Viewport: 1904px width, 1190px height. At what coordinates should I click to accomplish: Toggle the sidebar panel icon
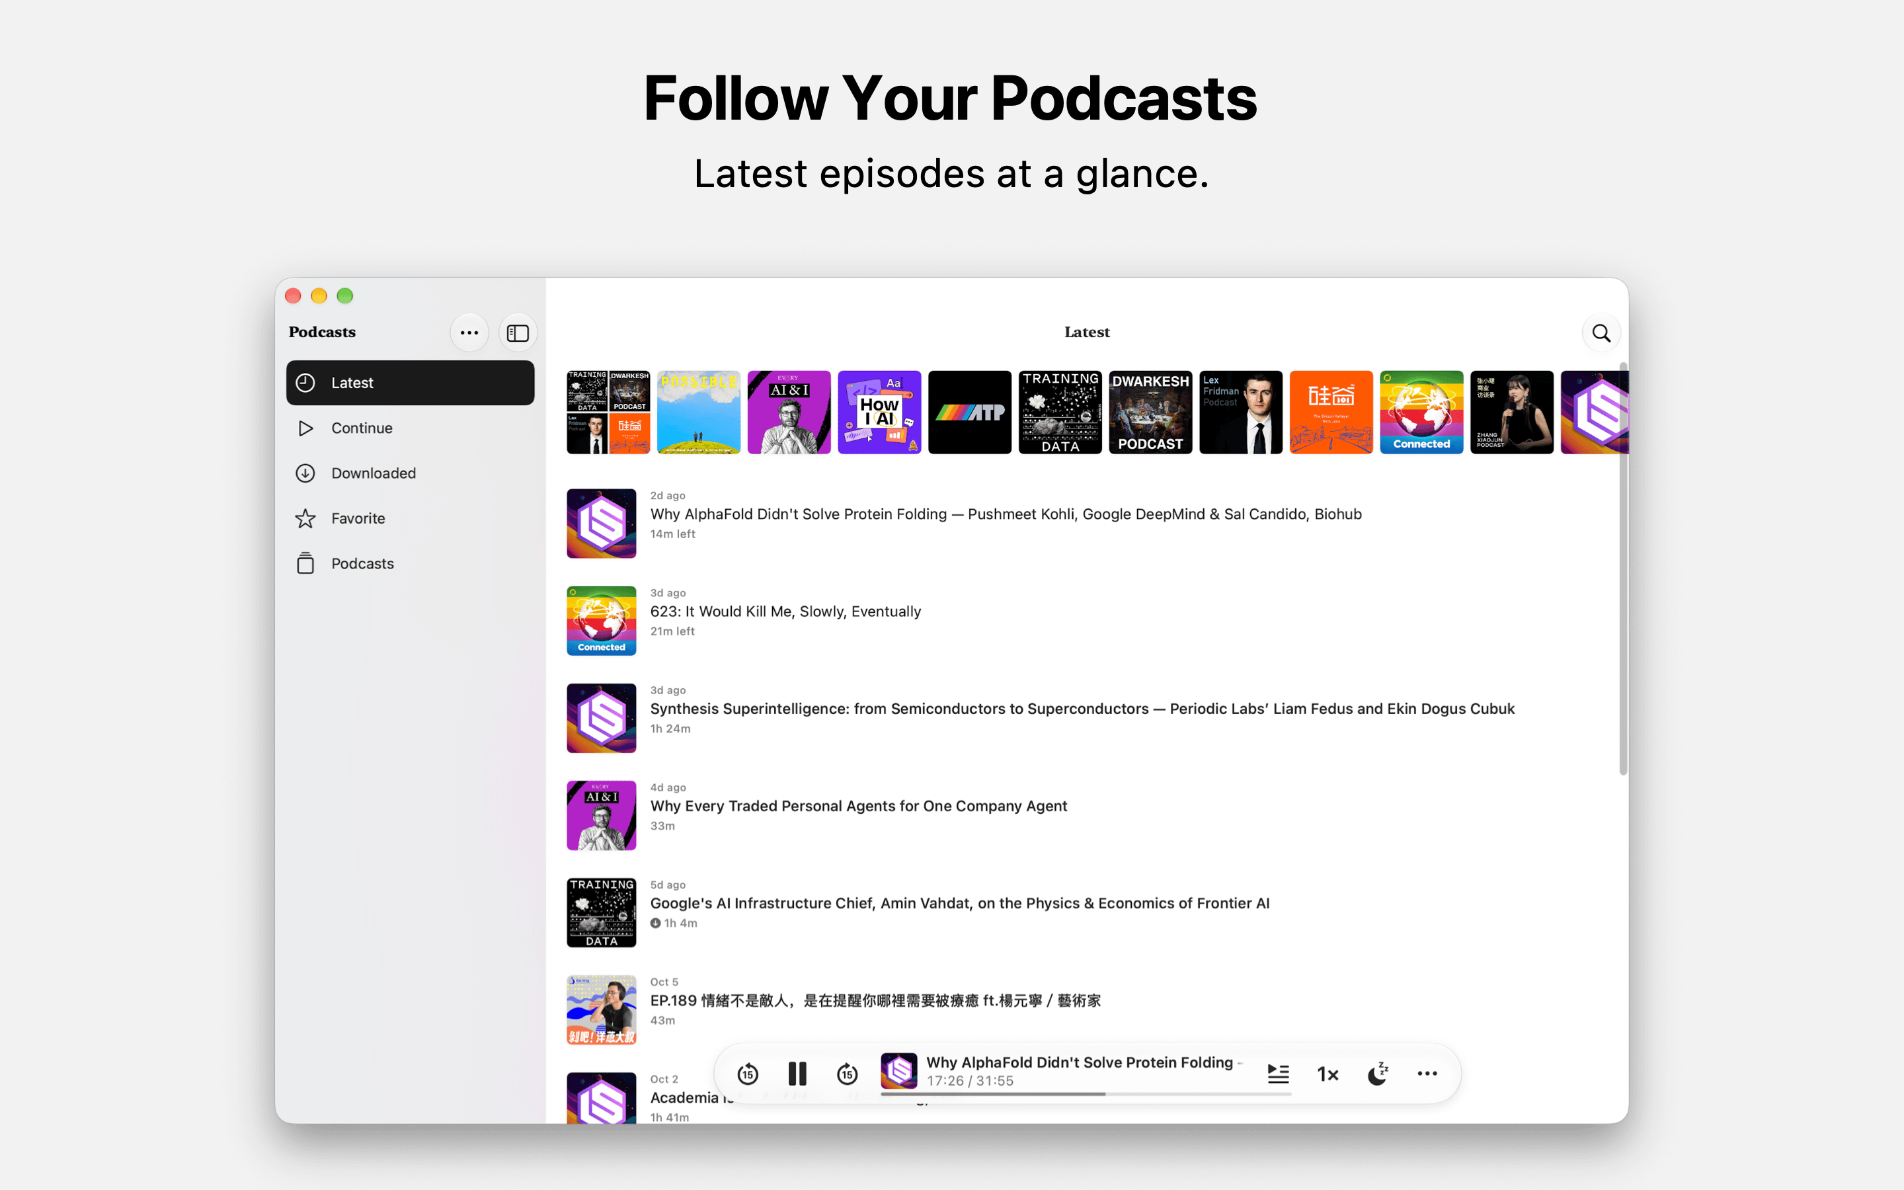tap(518, 333)
